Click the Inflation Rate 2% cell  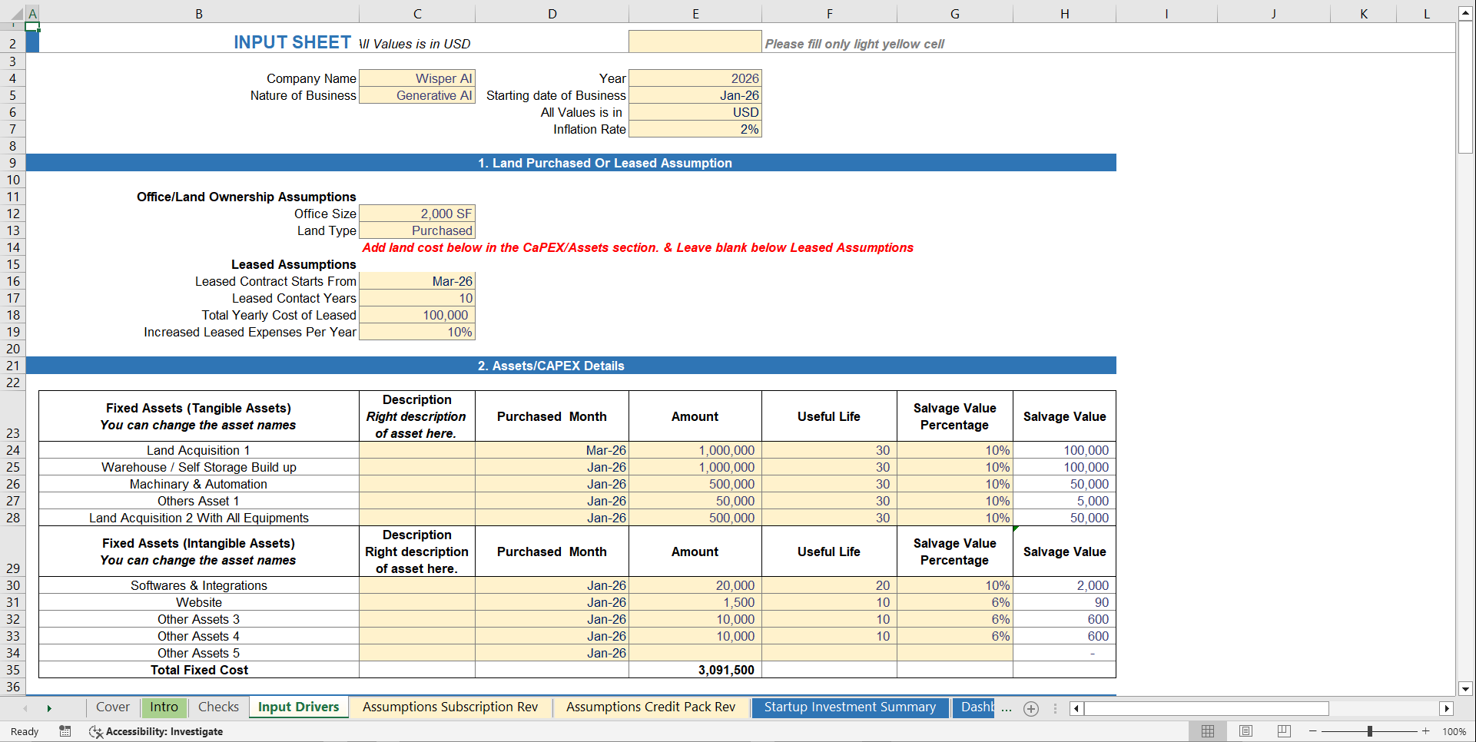pos(695,129)
